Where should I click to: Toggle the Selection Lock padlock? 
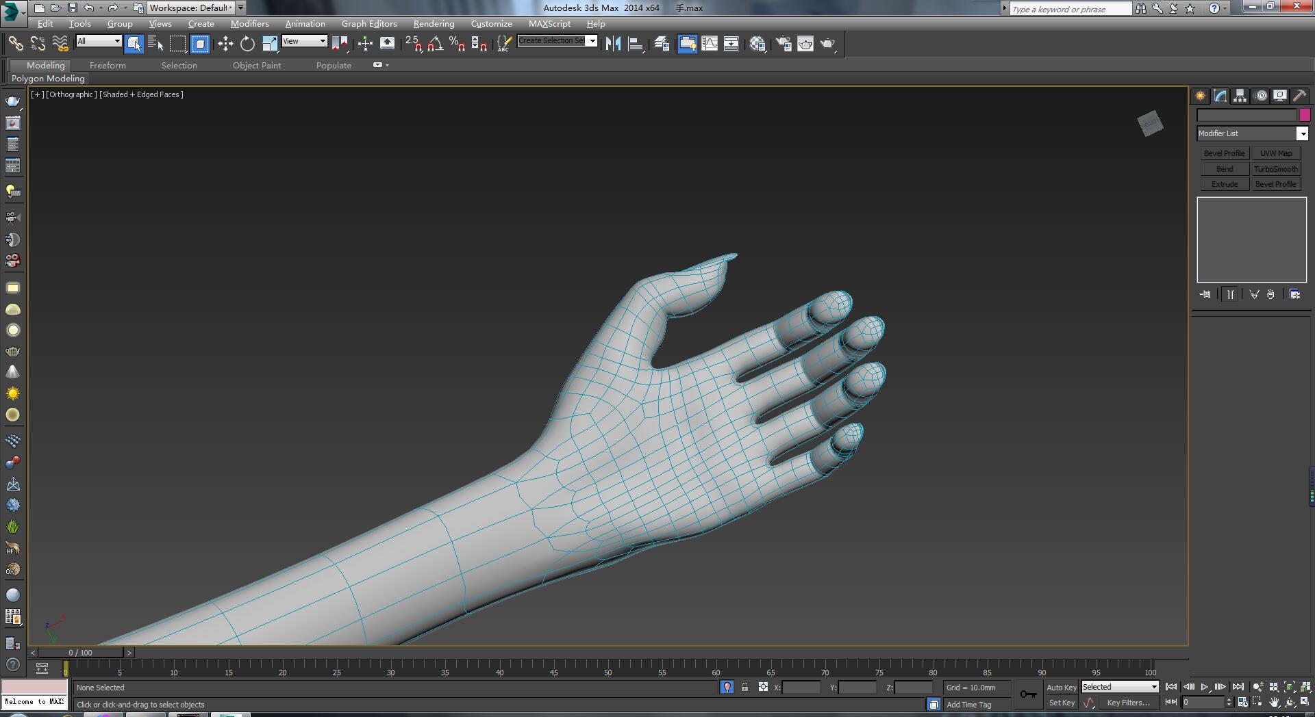click(744, 687)
